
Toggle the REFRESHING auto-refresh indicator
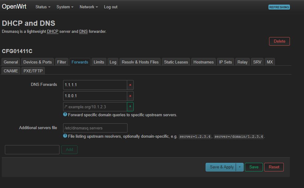[279, 7]
